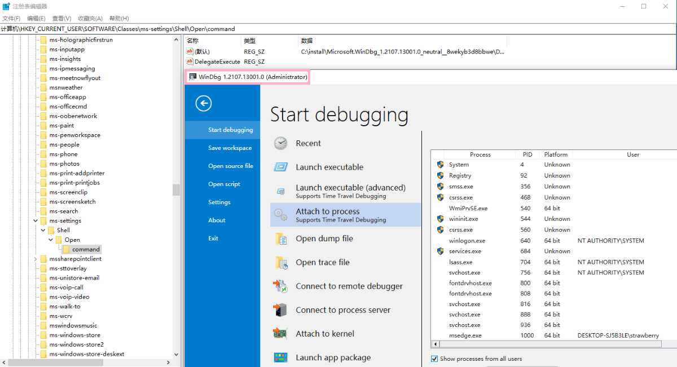Sort by the Process column header
This screenshot has height=367, width=677.
[x=480, y=154]
